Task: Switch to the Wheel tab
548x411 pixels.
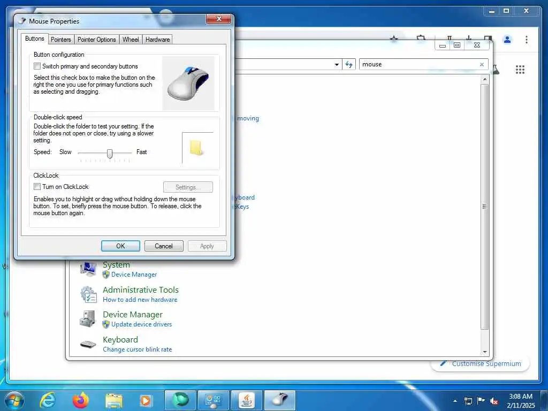Action: coord(131,40)
